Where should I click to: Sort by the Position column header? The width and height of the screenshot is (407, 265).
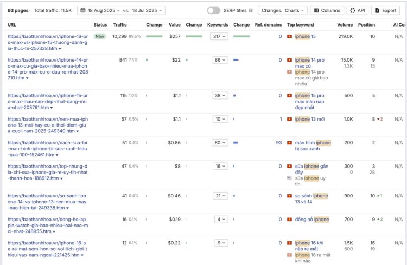(366, 25)
